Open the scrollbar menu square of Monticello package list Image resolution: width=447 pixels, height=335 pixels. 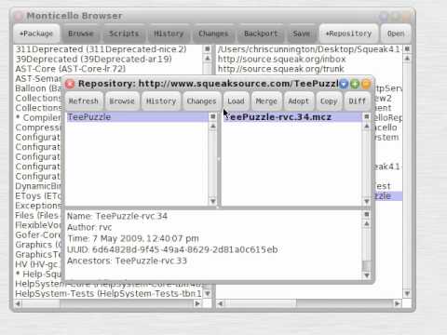[x=208, y=48]
